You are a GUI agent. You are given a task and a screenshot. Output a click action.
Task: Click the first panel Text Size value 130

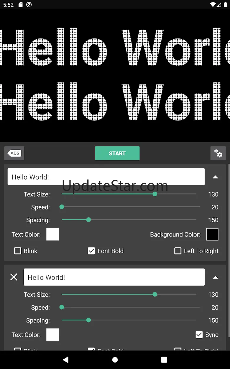point(213,194)
